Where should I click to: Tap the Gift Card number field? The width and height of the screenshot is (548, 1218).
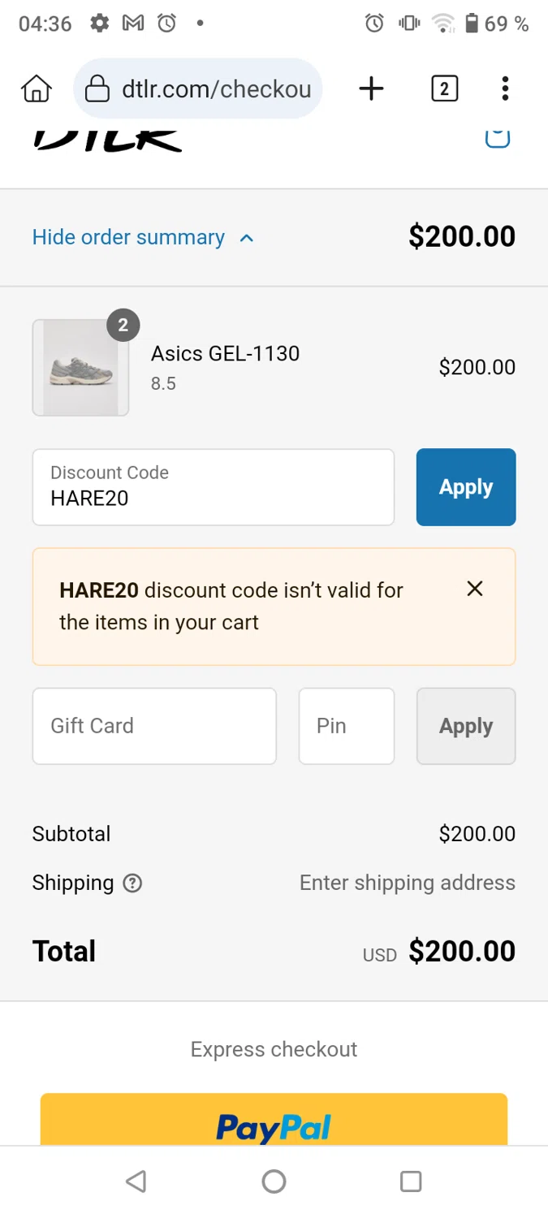click(154, 726)
